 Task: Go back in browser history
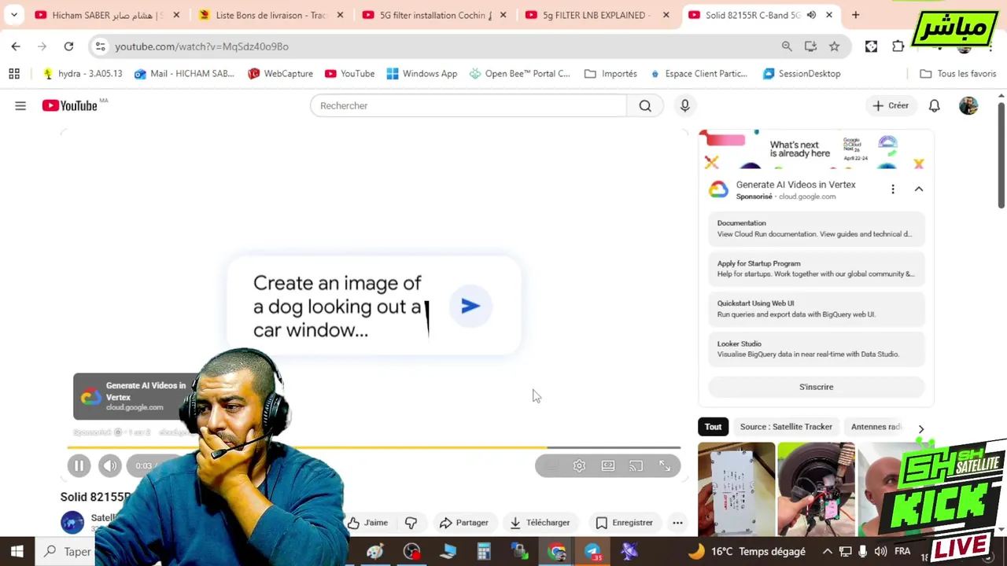click(16, 46)
